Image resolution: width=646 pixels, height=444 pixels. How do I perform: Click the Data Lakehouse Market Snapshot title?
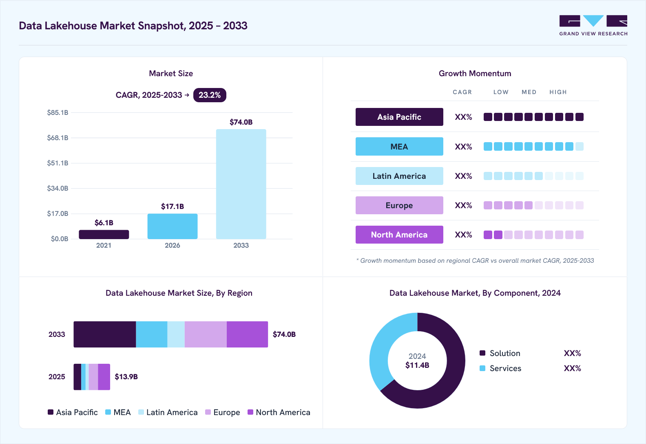pos(133,26)
